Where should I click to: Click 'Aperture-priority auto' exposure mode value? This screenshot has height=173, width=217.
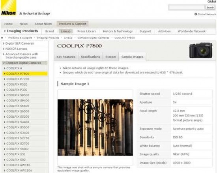188,129
